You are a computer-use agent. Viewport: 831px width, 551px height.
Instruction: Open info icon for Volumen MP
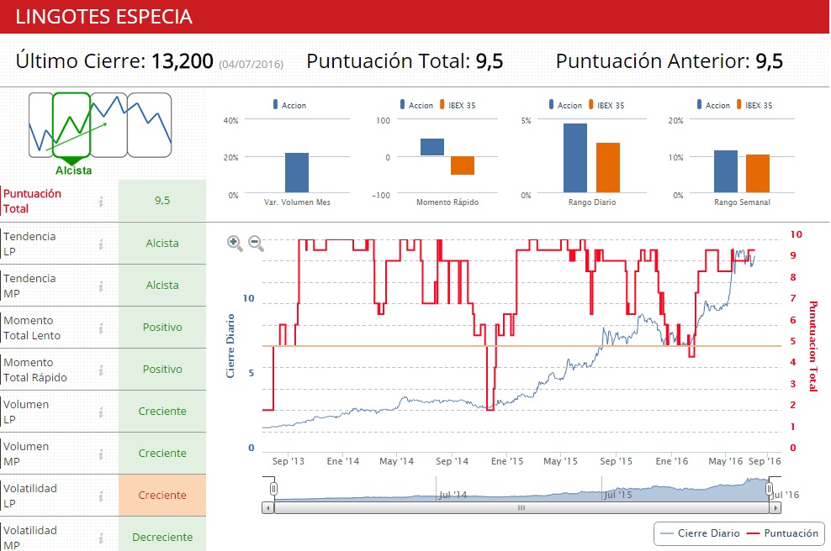(101, 454)
